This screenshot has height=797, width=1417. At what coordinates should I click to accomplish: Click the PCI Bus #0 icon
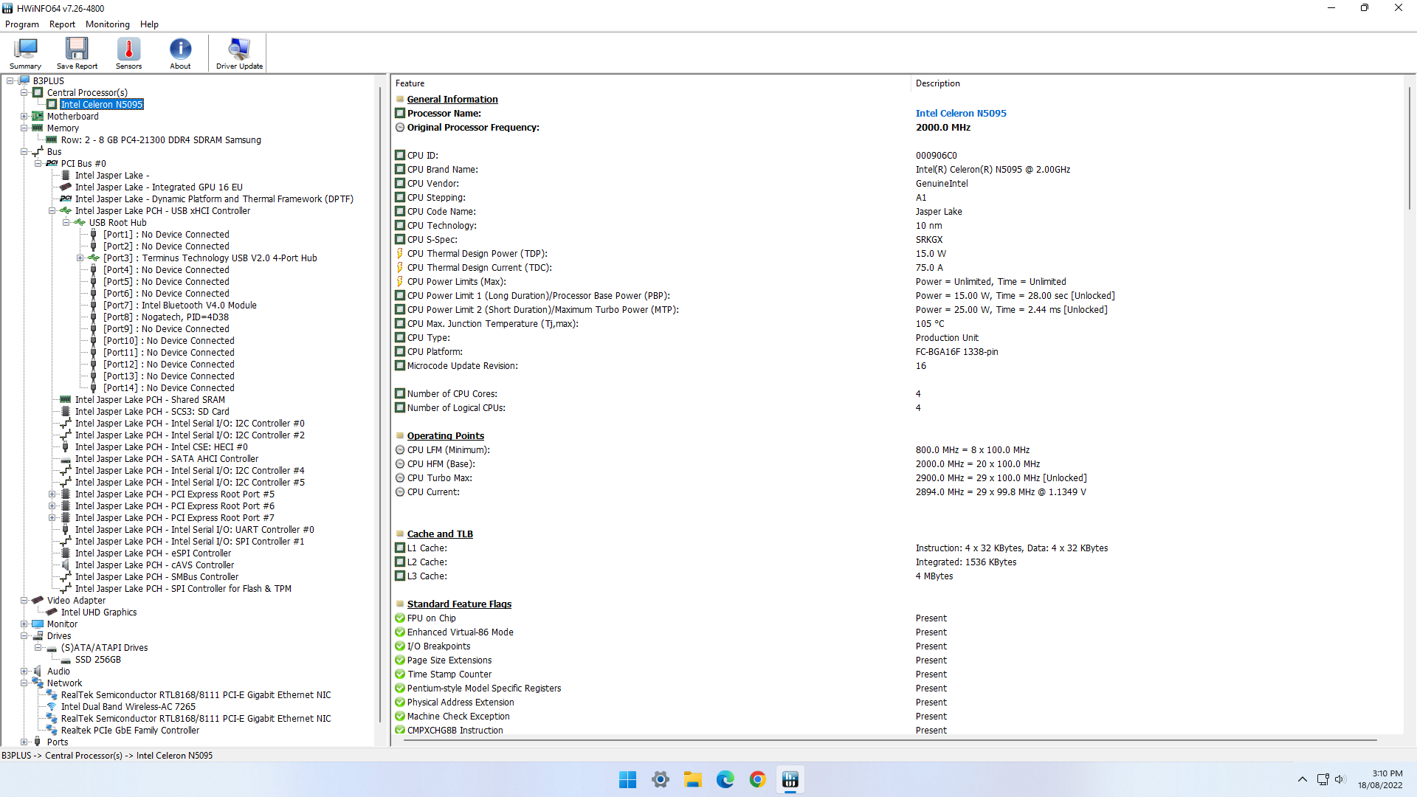click(52, 164)
